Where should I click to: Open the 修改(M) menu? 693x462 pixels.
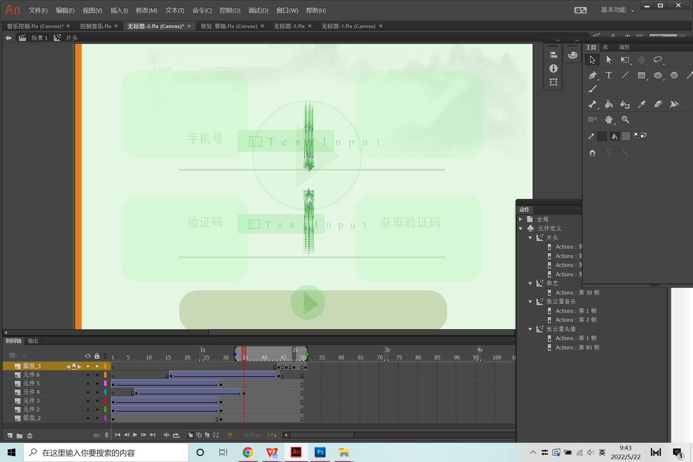(x=146, y=10)
